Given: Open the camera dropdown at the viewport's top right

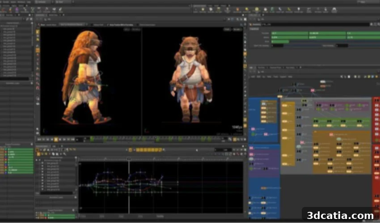Looking at the screenshot, I should point(237,29).
